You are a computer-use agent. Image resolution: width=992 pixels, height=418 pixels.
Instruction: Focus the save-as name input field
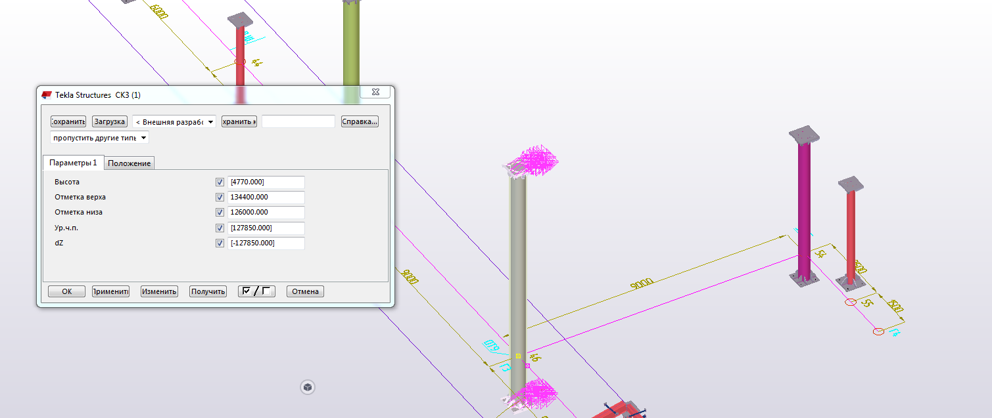298,121
